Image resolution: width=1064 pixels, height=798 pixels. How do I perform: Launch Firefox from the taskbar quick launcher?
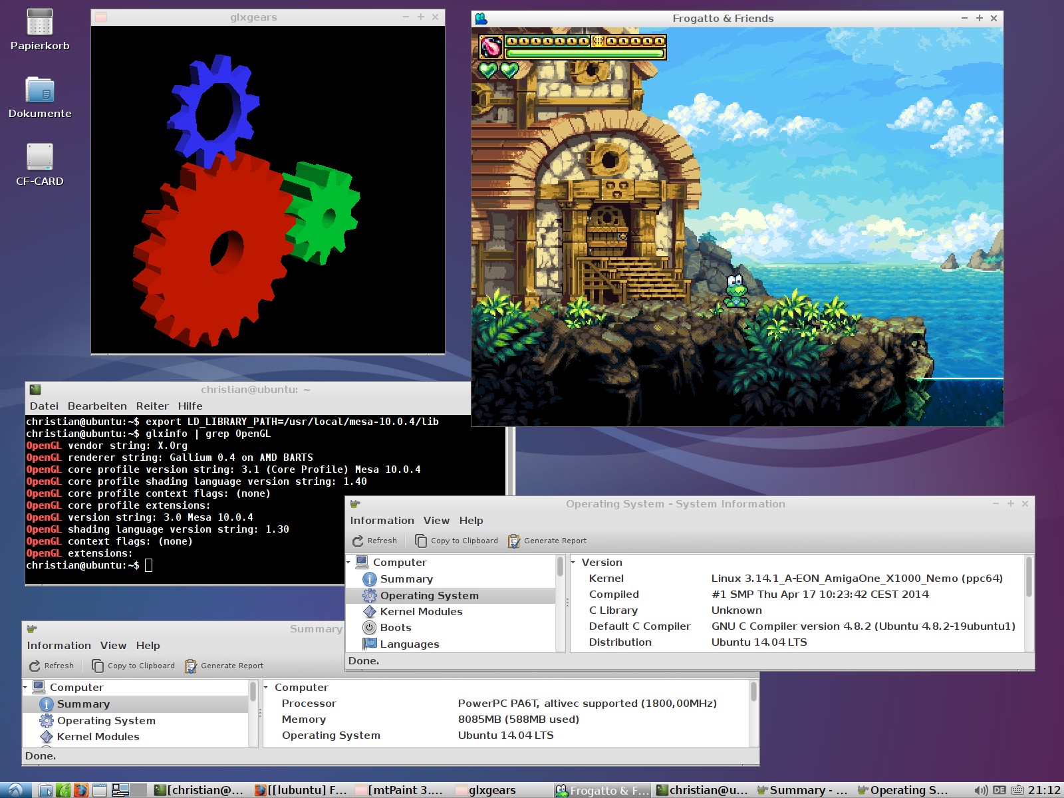pyautogui.click(x=80, y=790)
